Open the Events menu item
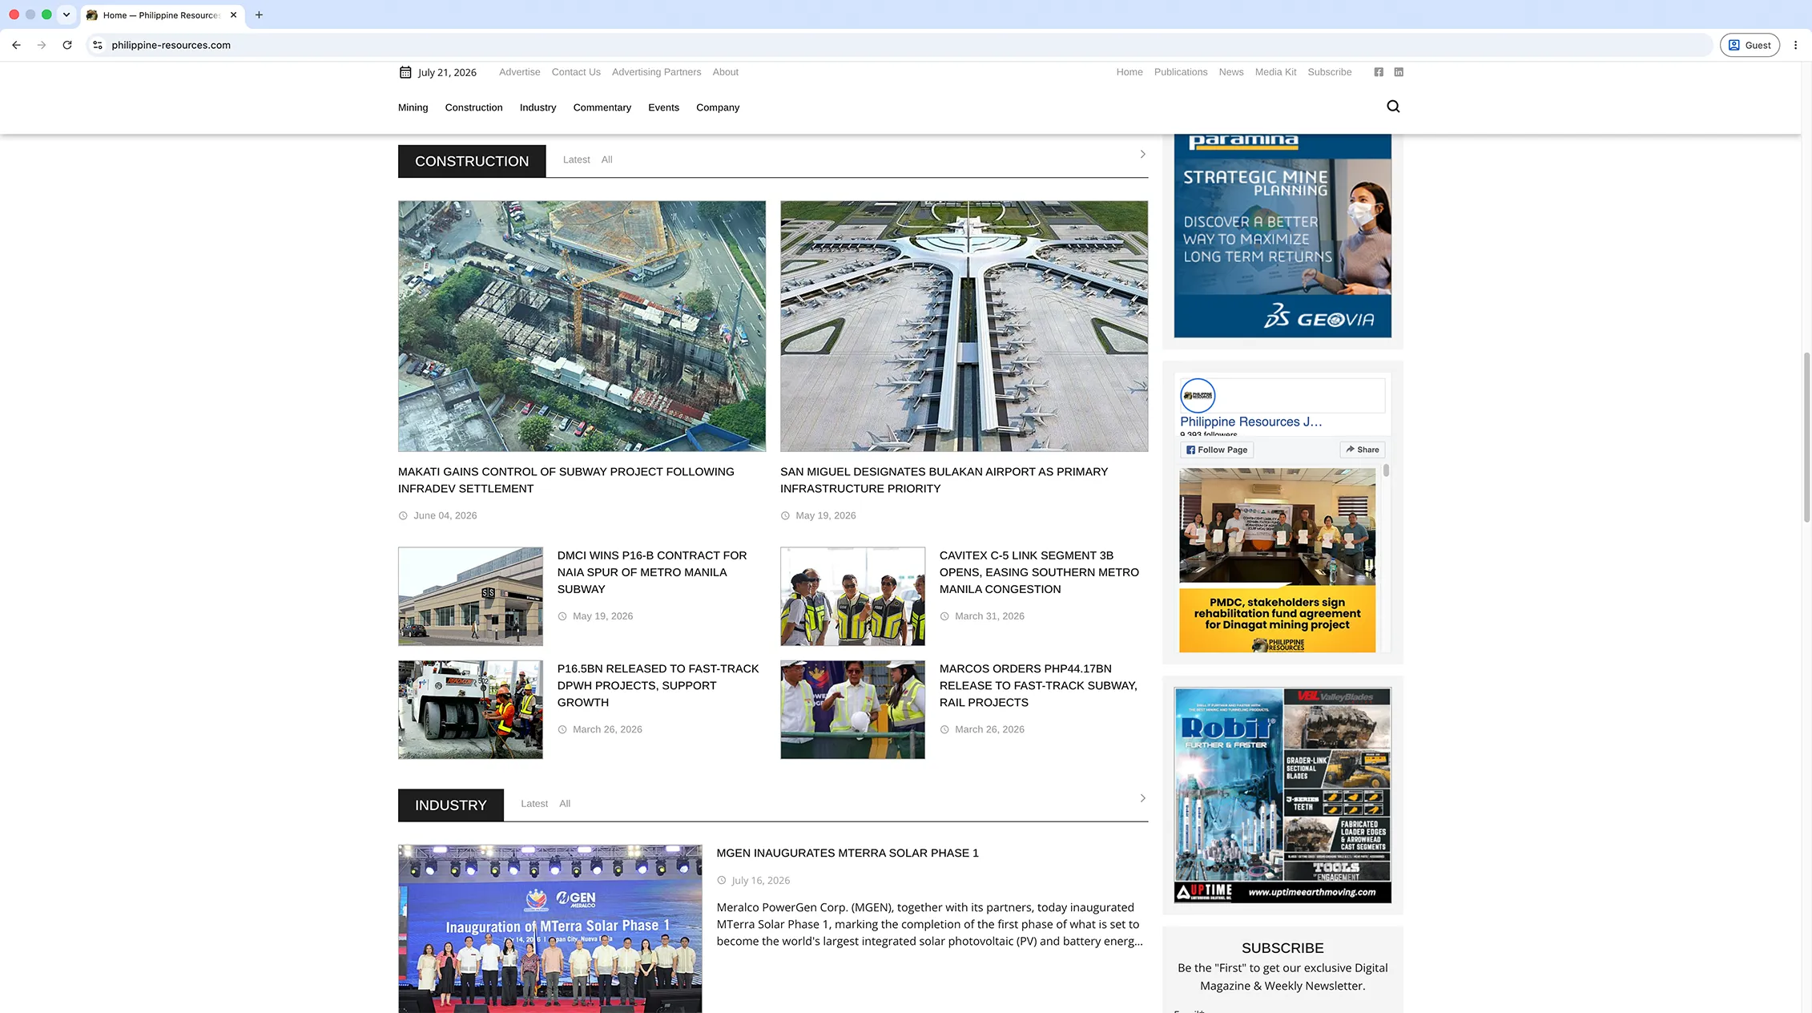Screen dimensions: 1812x1013 [663, 107]
